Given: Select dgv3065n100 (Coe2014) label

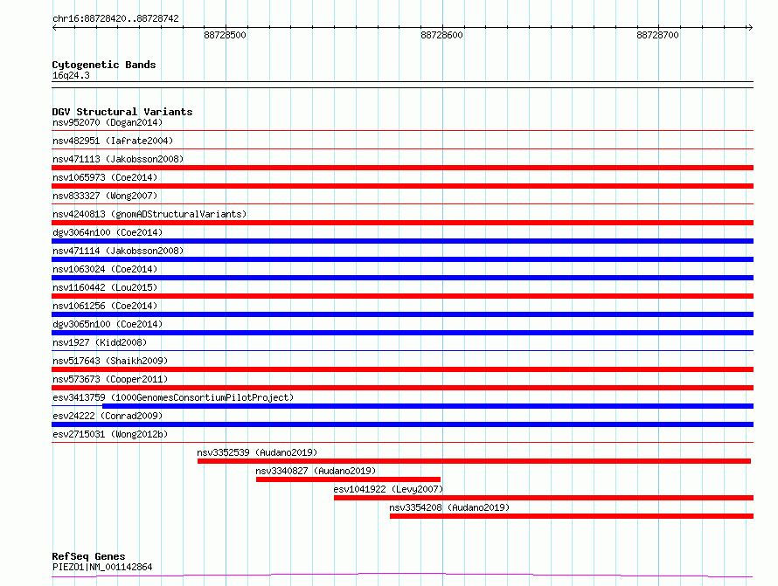Looking at the screenshot, I should coord(108,324).
